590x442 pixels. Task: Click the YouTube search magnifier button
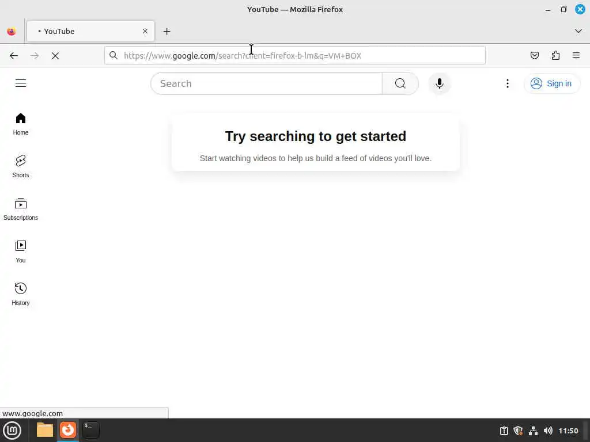(400, 83)
